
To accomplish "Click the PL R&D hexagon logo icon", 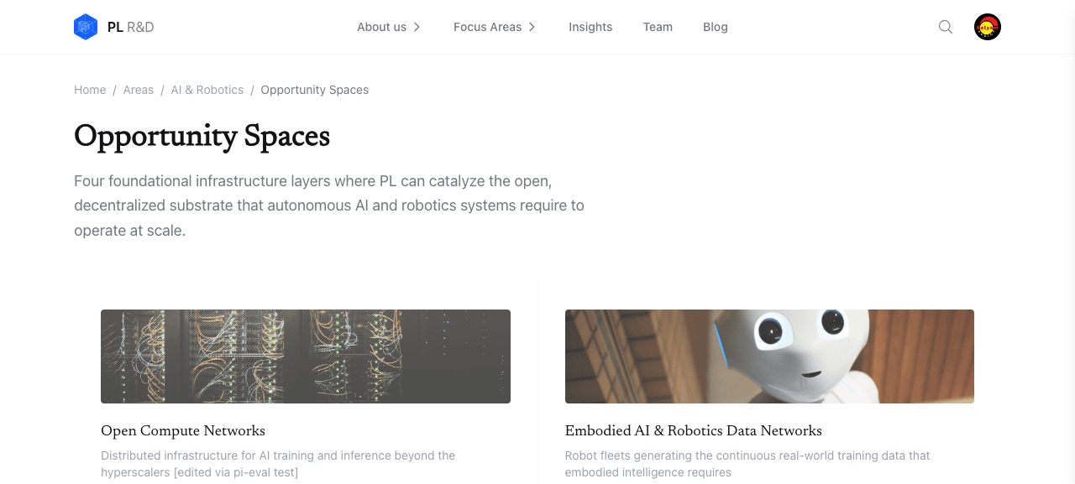I will 86,27.
